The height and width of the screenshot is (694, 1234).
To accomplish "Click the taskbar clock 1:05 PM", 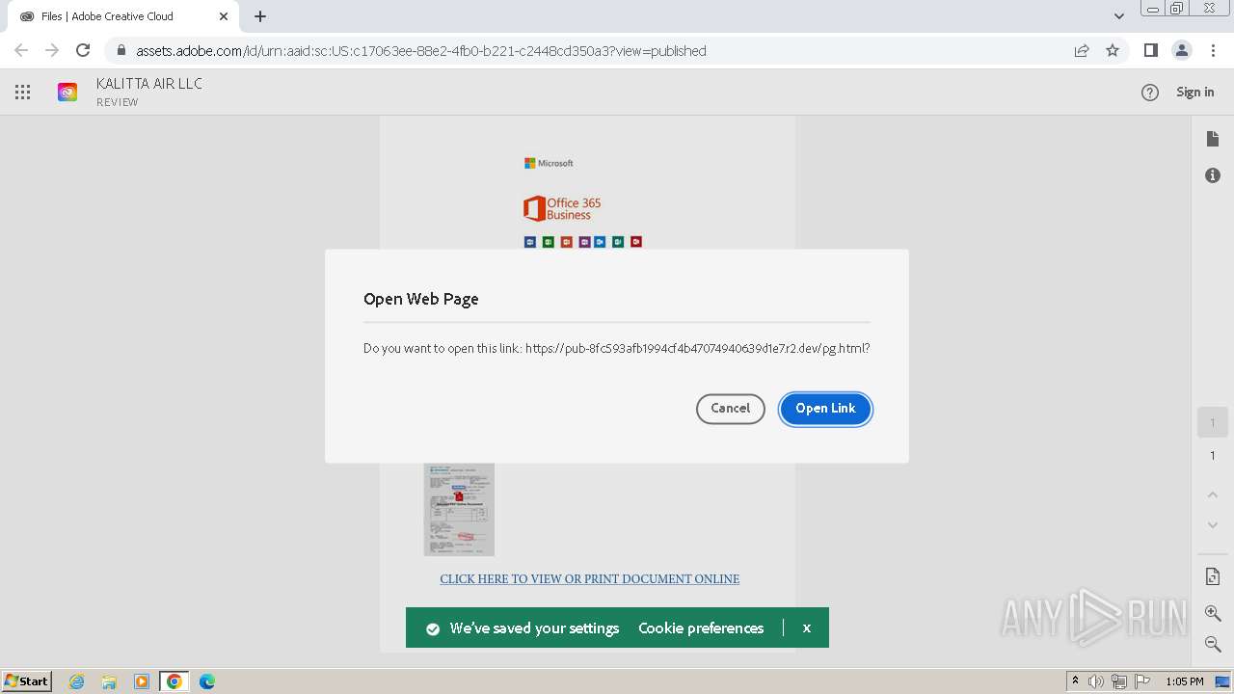I will coord(1185,681).
